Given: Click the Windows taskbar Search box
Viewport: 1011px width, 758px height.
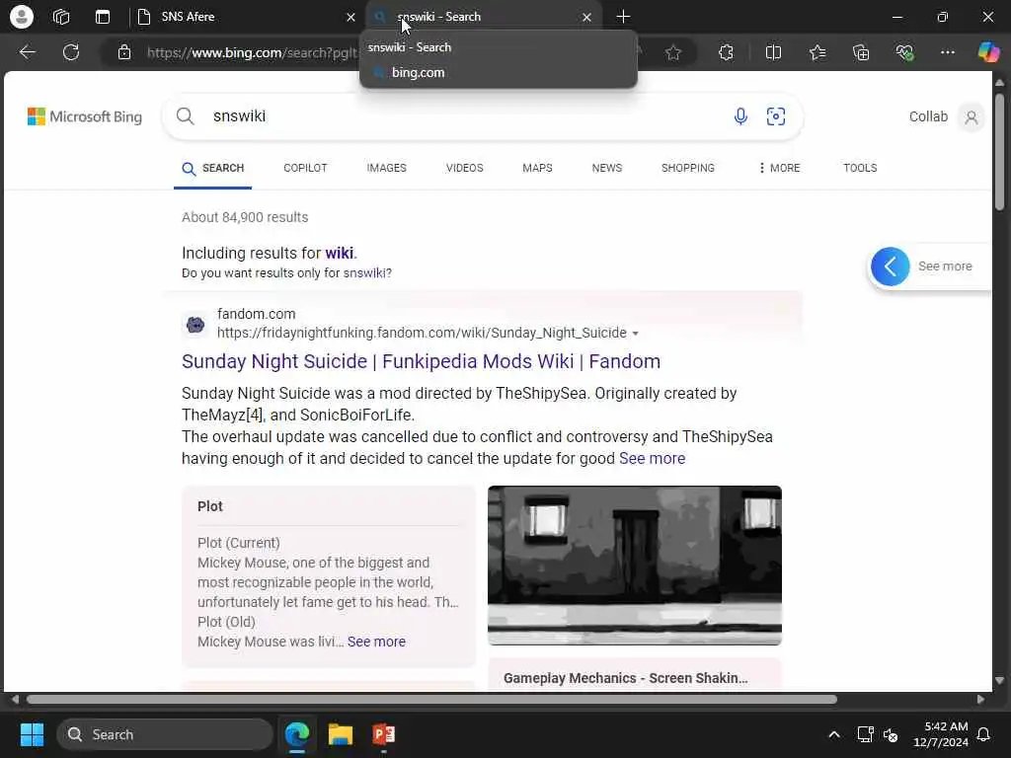Looking at the screenshot, I should point(165,734).
